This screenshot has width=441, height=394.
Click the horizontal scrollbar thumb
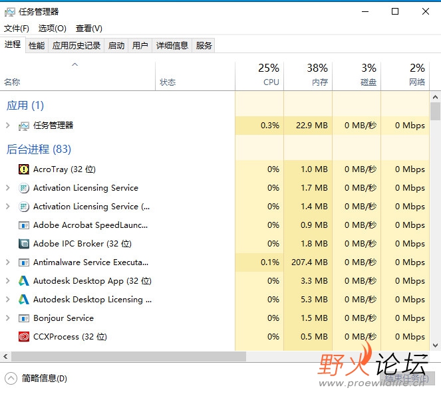click(128, 356)
